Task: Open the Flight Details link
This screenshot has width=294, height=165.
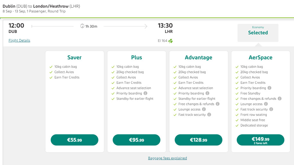Action: tap(19, 40)
